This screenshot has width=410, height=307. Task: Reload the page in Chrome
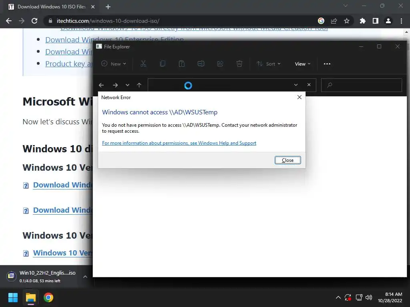(34, 21)
